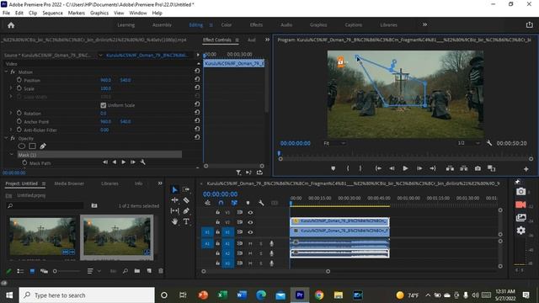
Task: Select the Razor tool in tools panel
Action: [x=186, y=200]
